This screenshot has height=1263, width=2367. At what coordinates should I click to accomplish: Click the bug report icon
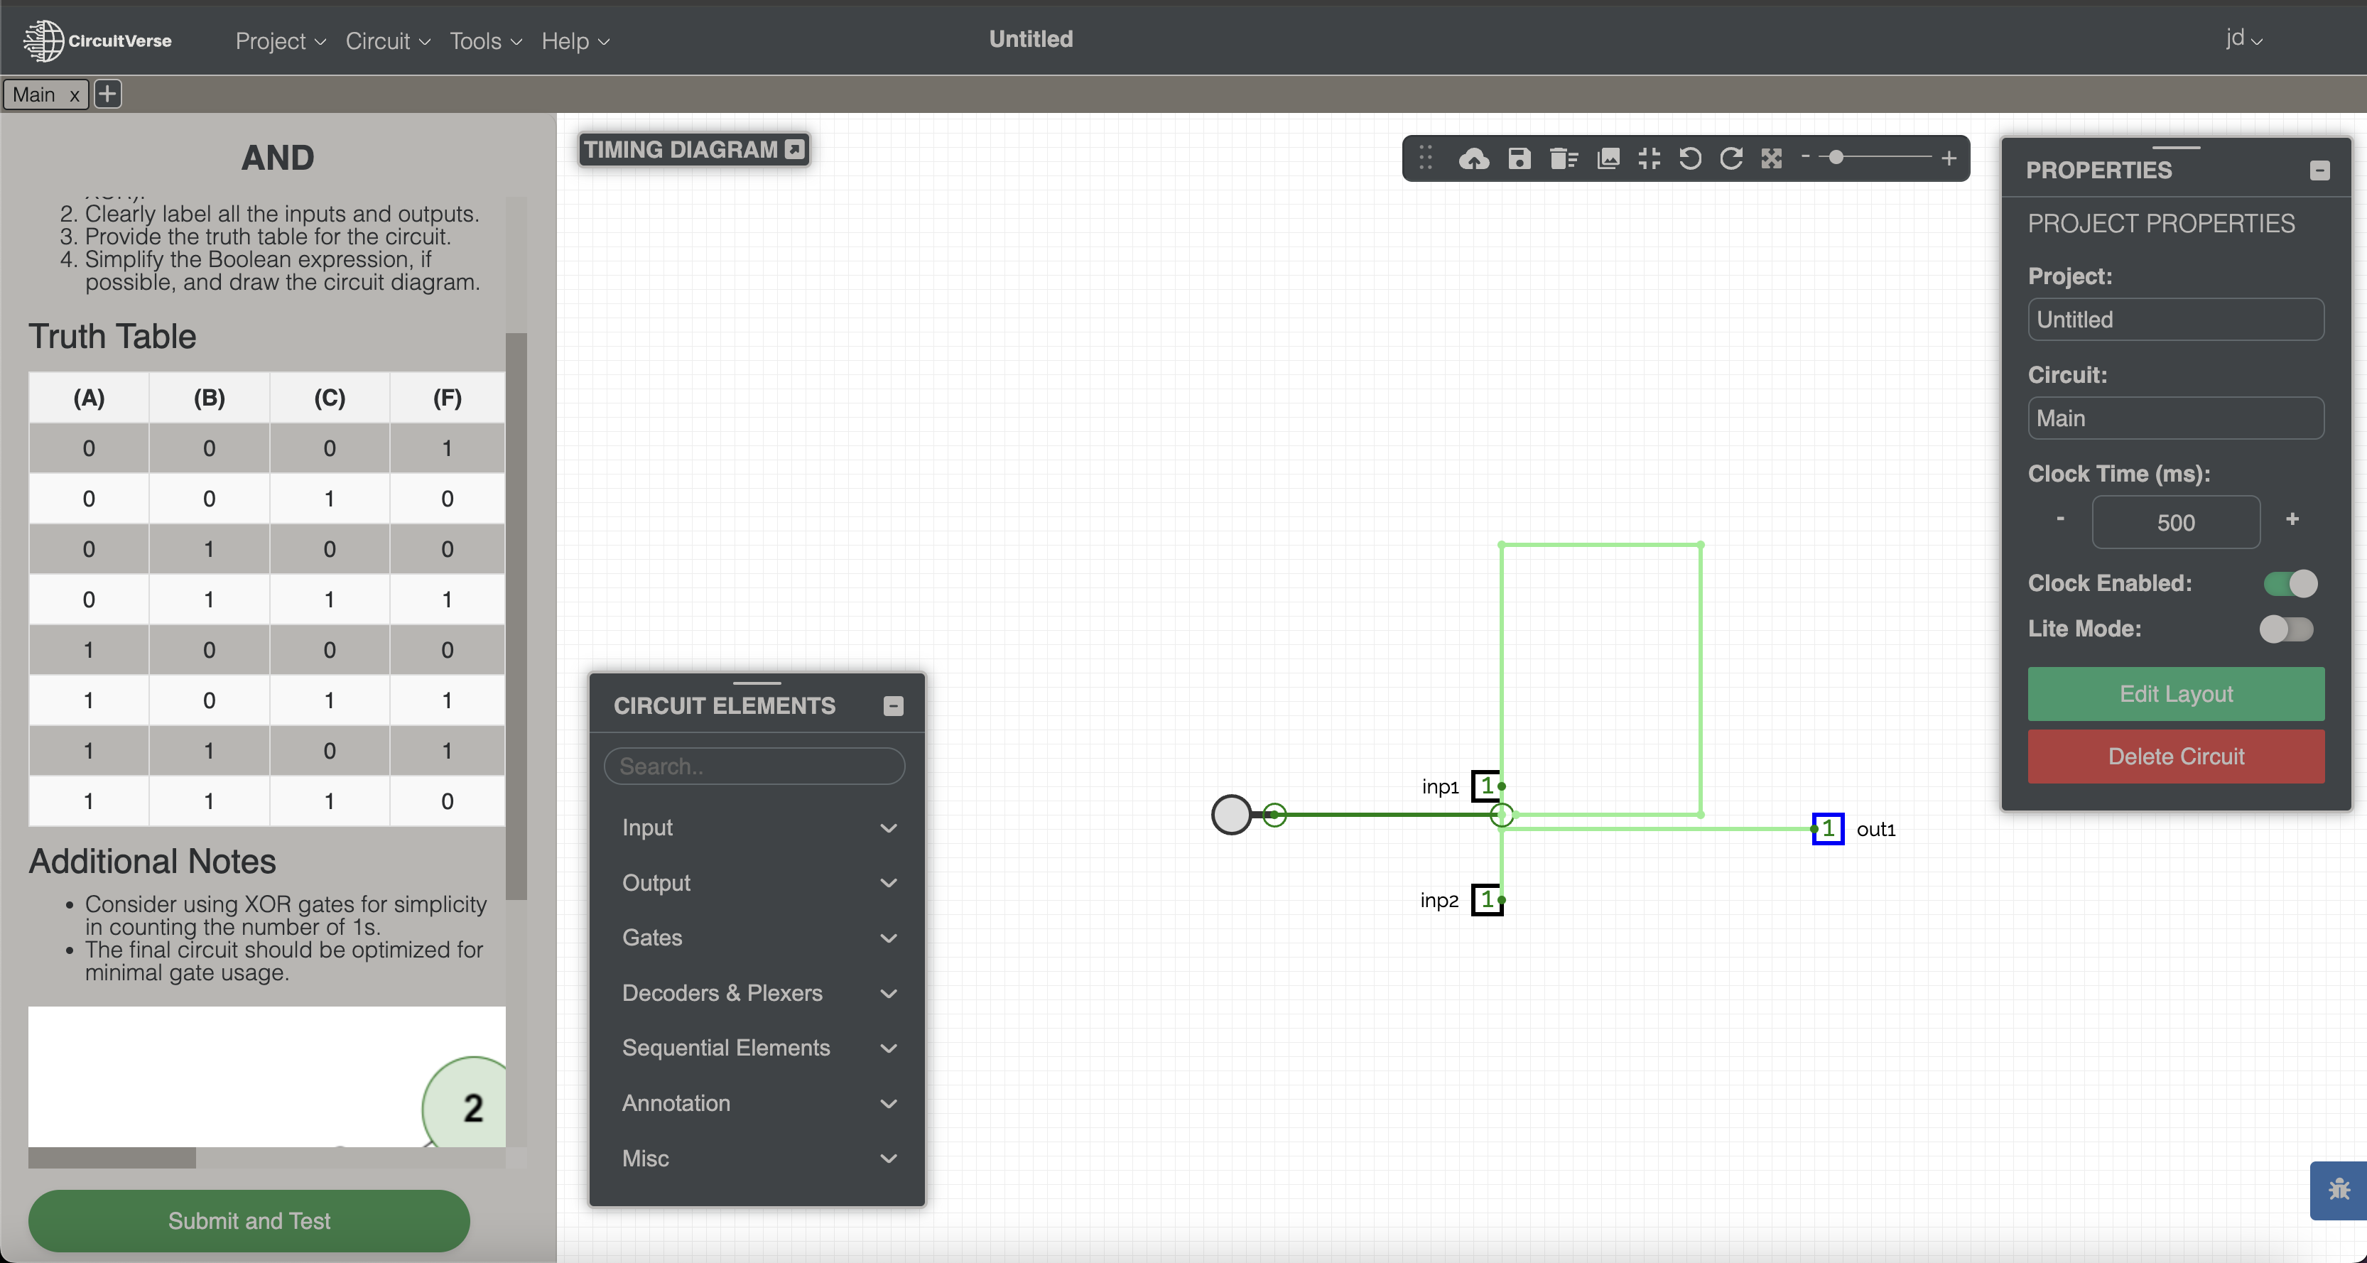point(2339,1190)
